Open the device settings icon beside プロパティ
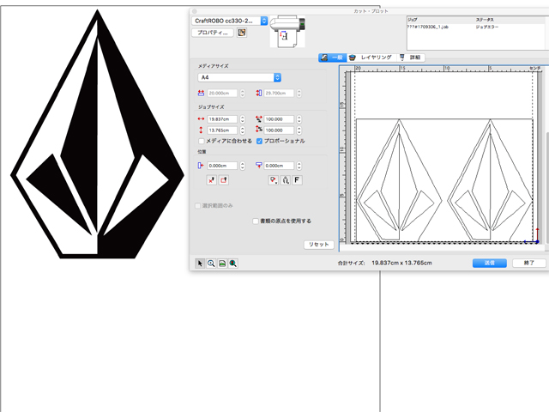The width and height of the screenshot is (549, 412). click(x=242, y=33)
